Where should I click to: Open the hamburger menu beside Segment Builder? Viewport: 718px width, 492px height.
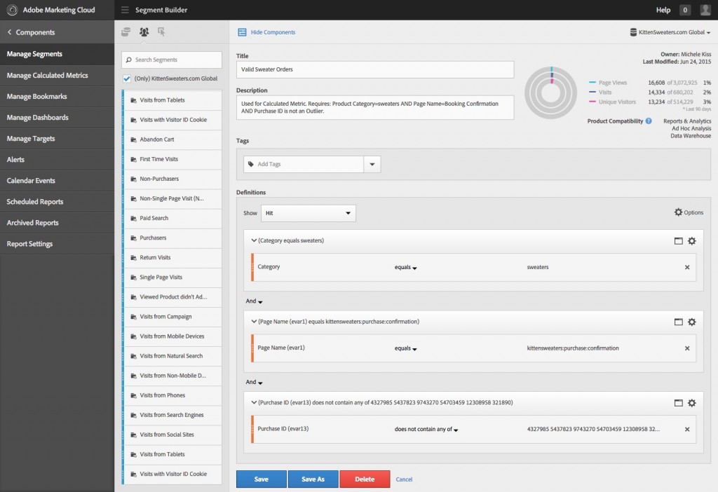(125, 10)
